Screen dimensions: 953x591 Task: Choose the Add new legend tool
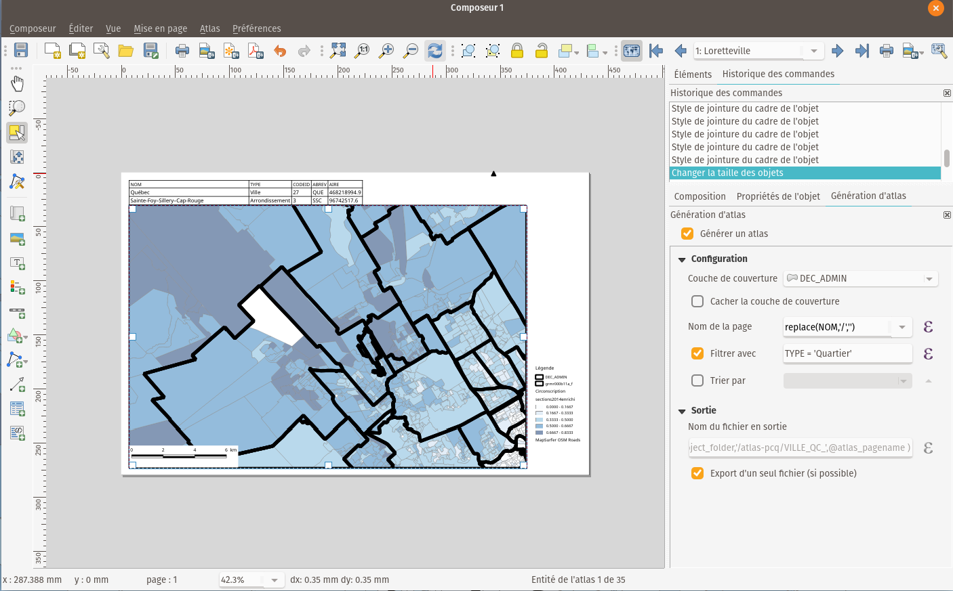(16, 286)
